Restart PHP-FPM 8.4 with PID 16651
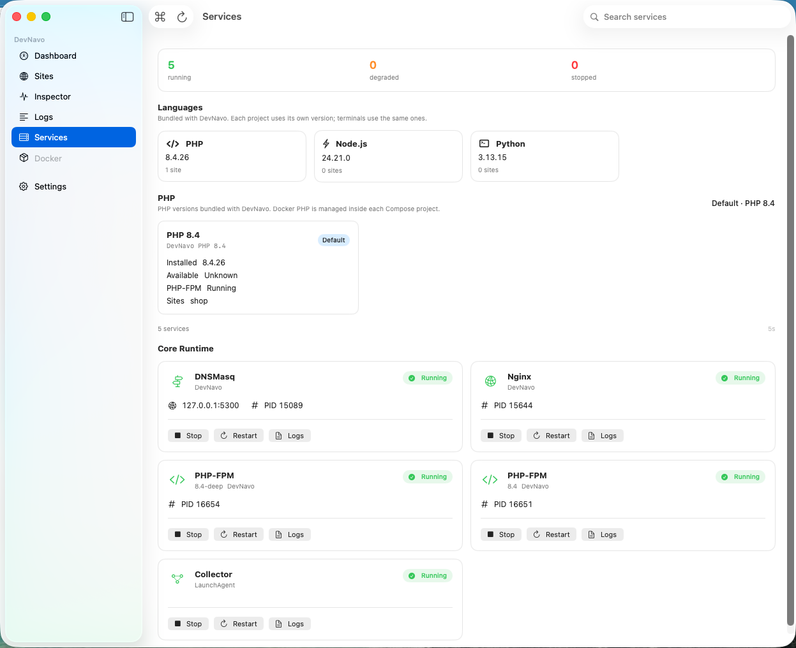This screenshot has height=648, width=796. (x=552, y=534)
